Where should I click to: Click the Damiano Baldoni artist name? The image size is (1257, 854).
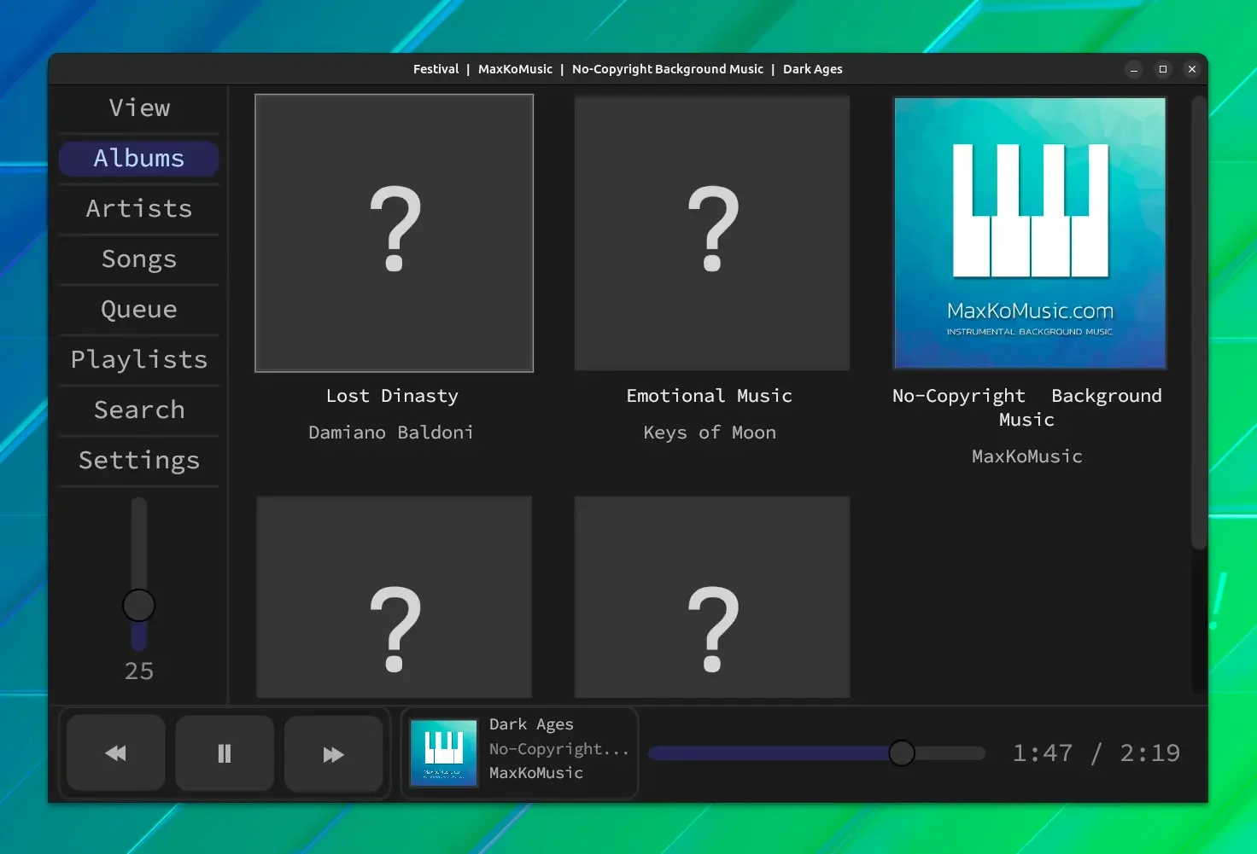tap(391, 433)
